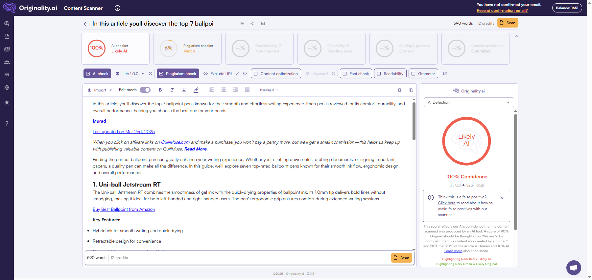
Task: Collapse the results cards with chevron
Action: (516, 36)
